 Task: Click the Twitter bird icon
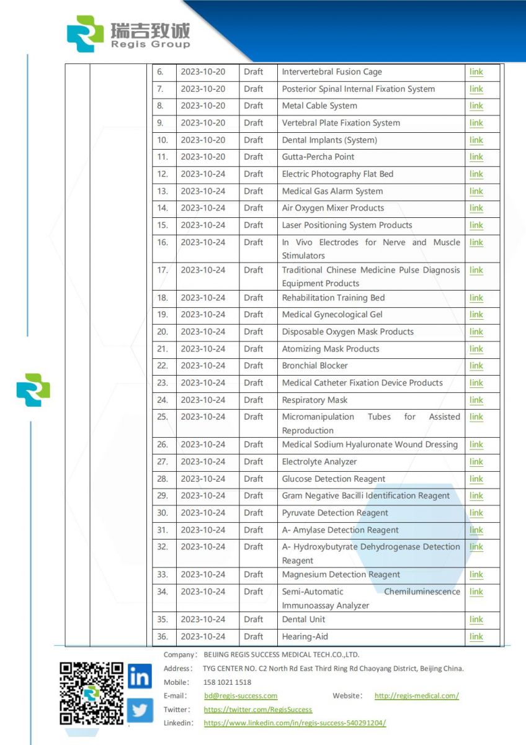[x=140, y=710]
